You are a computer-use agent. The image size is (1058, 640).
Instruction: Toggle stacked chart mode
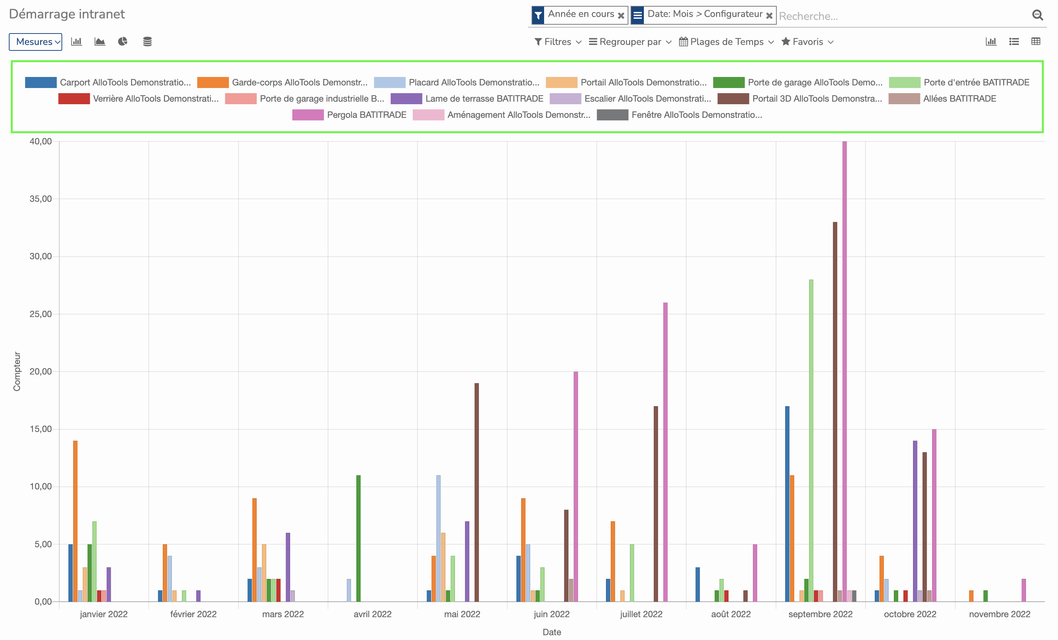(147, 42)
